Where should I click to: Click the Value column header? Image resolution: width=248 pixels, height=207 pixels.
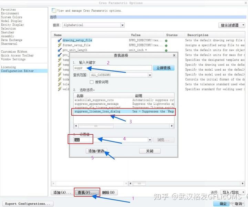136,35
